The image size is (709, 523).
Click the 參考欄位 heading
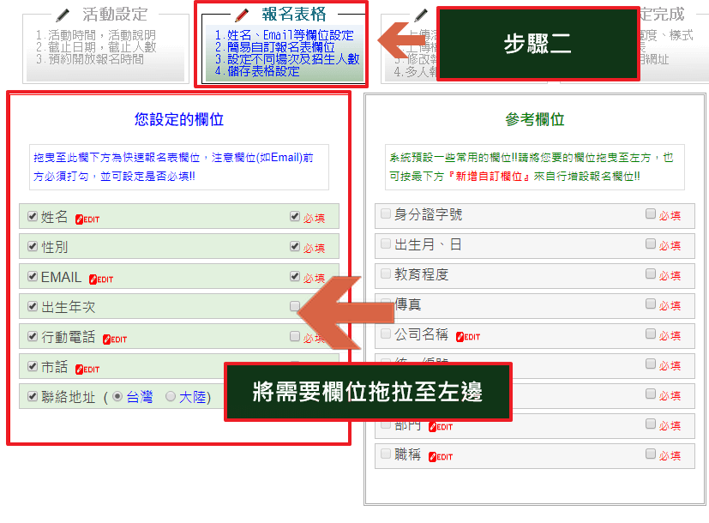pyautogui.click(x=534, y=119)
